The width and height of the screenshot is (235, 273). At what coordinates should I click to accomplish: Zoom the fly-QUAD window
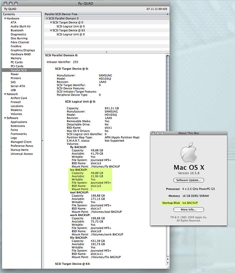coord(16,3)
